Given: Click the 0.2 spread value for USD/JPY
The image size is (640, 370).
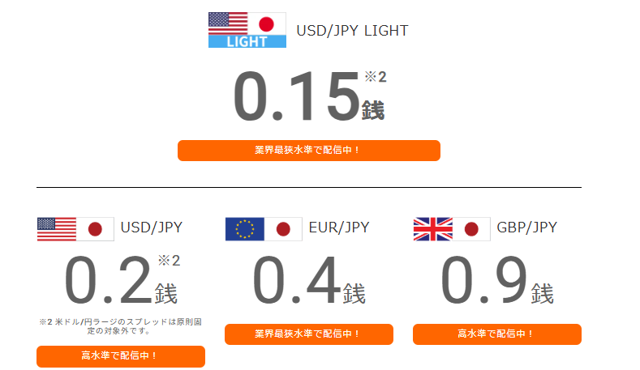Looking at the screenshot, I should pos(109,279).
